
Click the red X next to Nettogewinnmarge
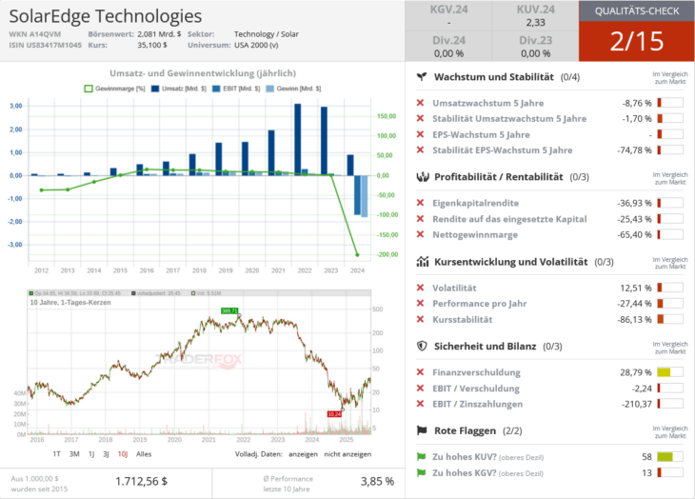(x=420, y=234)
